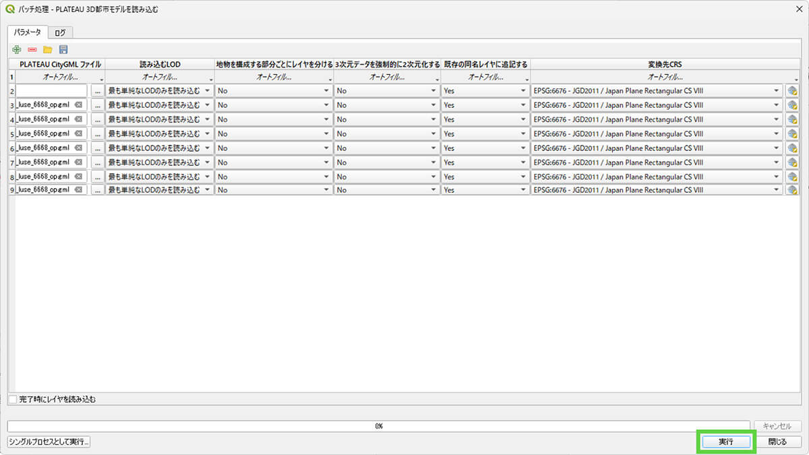Clear the file path in row 4
Image resolution: width=809 pixels, height=455 pixels.
78,119
